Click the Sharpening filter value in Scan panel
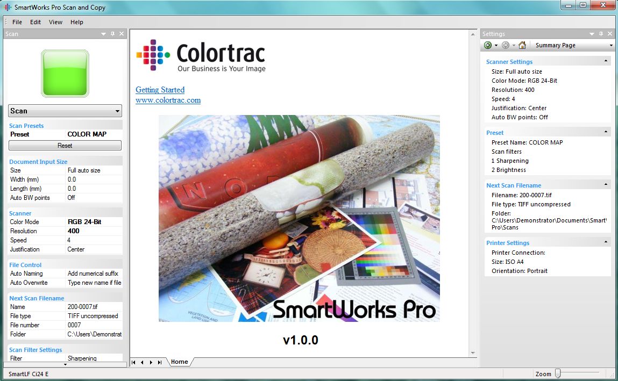618x381 pixels. click(x=82, y=358)
